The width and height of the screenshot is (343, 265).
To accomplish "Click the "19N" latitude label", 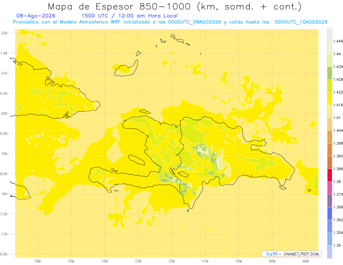I will [5, 154].
